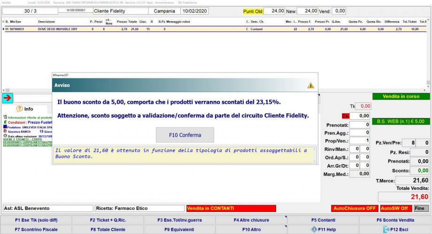
Task: Select F10 Altro function menu
Action: [x=251, y=229]
